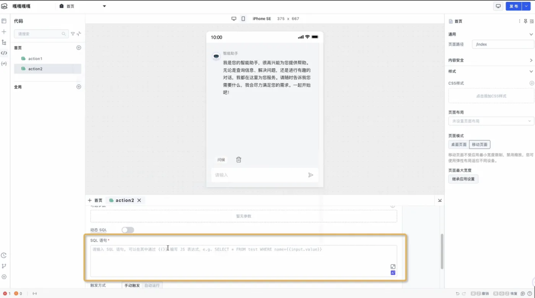Viewport: 535px width, 298px height.
Task: Click the 发布 publish button
Action: click(x=514, y=6)
